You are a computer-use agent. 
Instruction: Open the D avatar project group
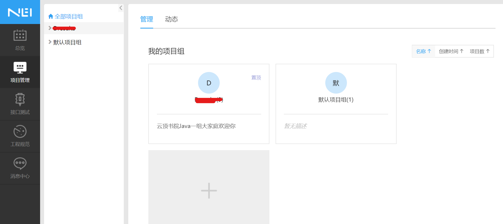pos(209,83)
